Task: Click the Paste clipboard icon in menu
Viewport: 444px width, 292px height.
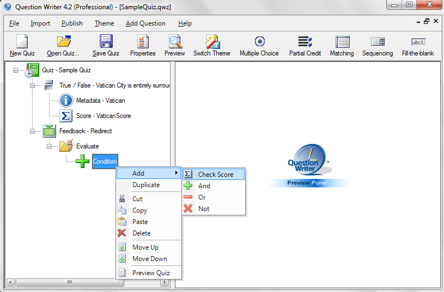Action: point(122,222)
